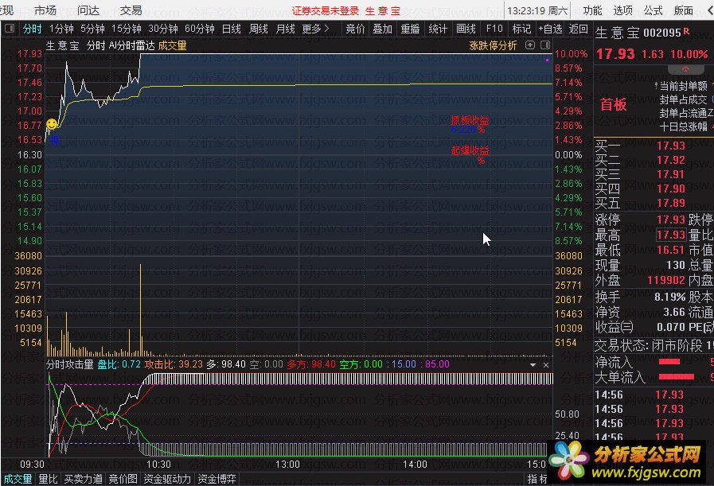Click the 统计 toolbar button
The width and height of the screenshot is (714, 486).
(438, 29)
